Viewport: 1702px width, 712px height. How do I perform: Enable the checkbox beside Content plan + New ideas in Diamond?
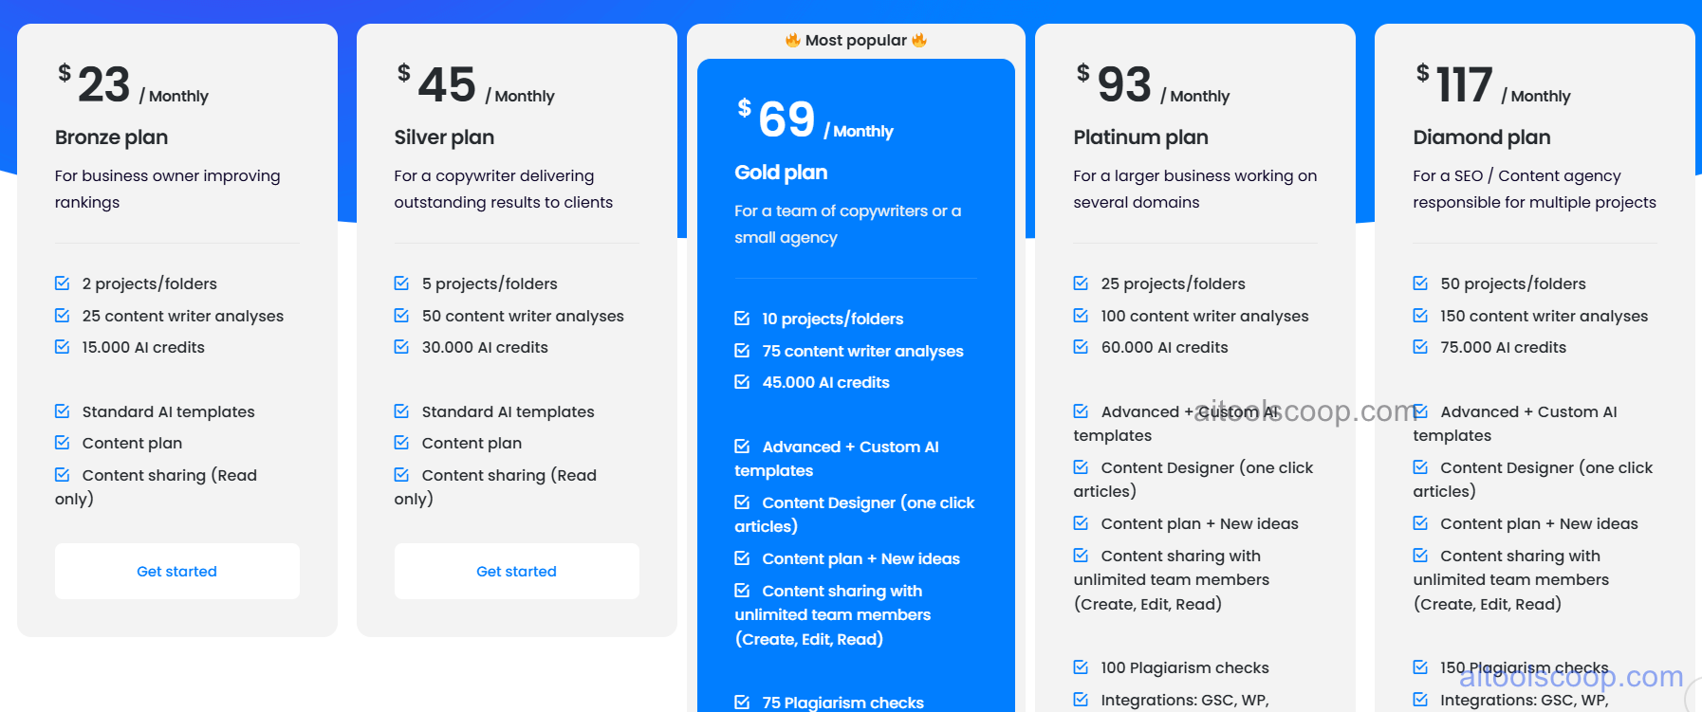click(1420, 522)
